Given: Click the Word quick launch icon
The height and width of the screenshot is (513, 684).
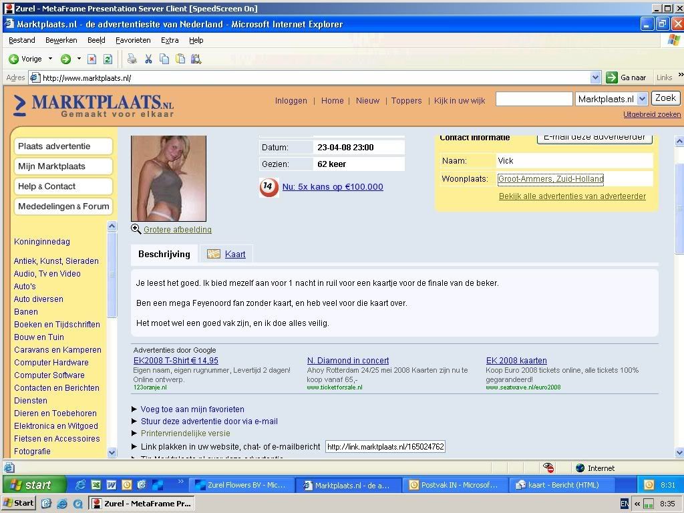Looking at the screenshot, I should 112,485.
